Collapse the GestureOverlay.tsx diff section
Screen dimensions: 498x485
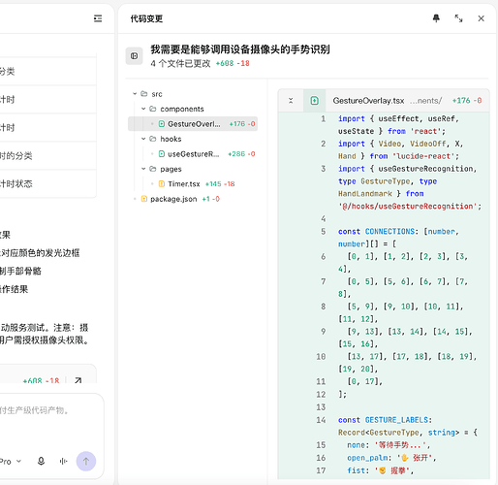[x=291, y=101]
